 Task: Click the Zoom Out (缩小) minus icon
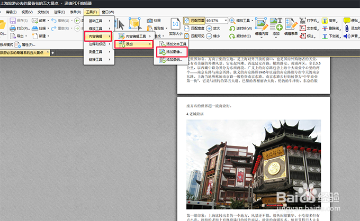point(209,36)
